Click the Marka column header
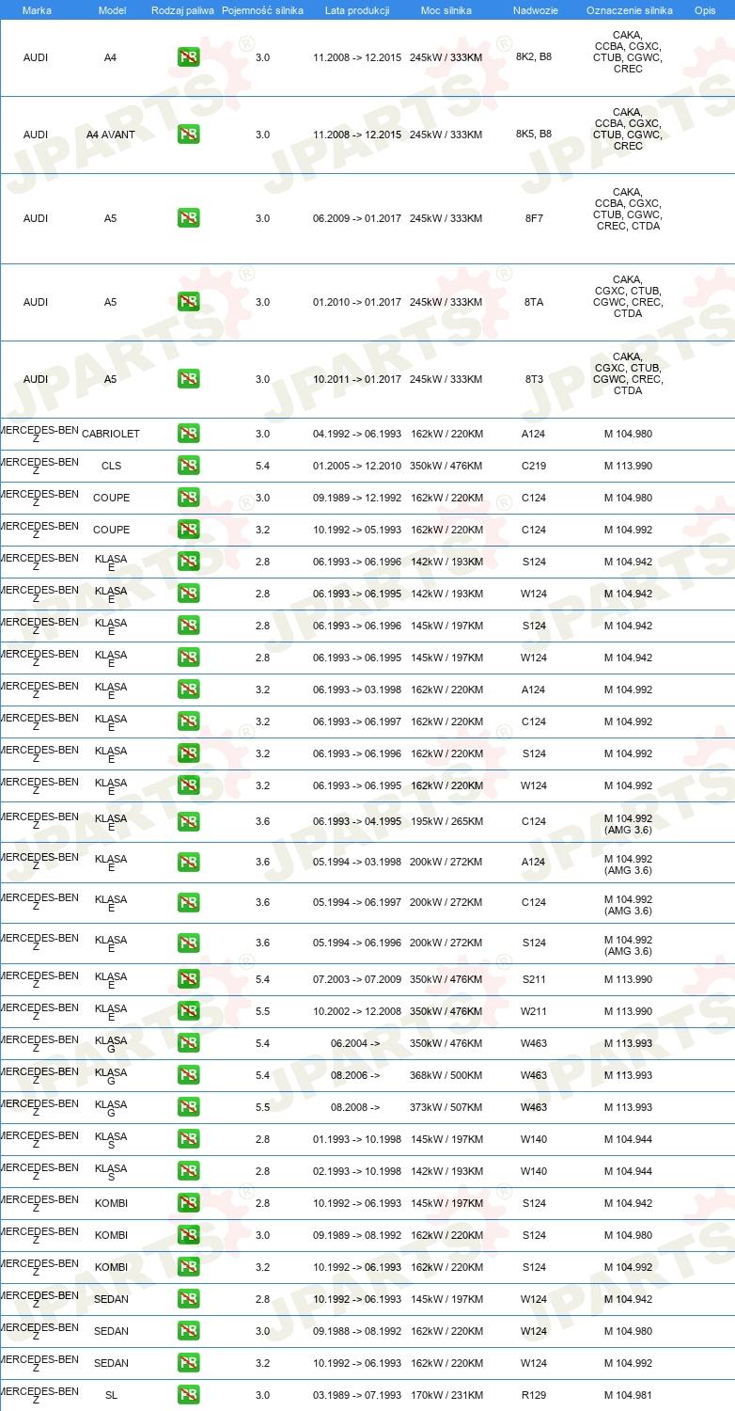The image size is (735, 1411). pyautogui.click(x=37, y=10)
